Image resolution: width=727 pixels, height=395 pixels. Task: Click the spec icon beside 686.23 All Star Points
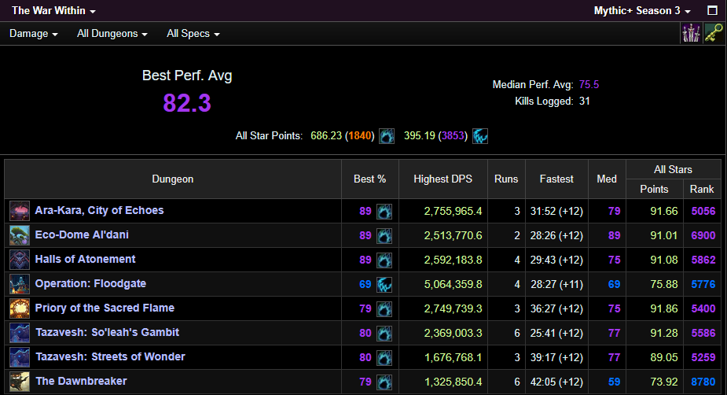point(387,136)
